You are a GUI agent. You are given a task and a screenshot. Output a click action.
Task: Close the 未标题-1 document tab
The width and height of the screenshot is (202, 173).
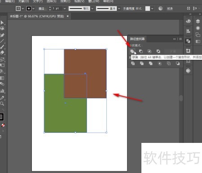[68, 16]
